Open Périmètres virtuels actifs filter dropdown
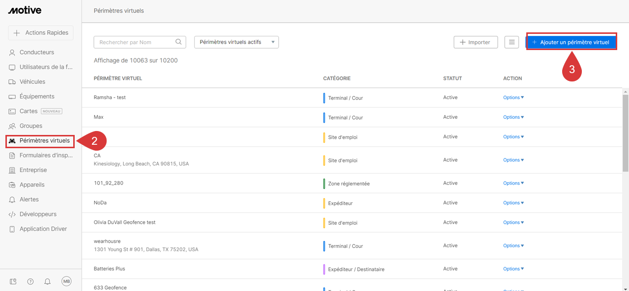 (x=236, y=42)
